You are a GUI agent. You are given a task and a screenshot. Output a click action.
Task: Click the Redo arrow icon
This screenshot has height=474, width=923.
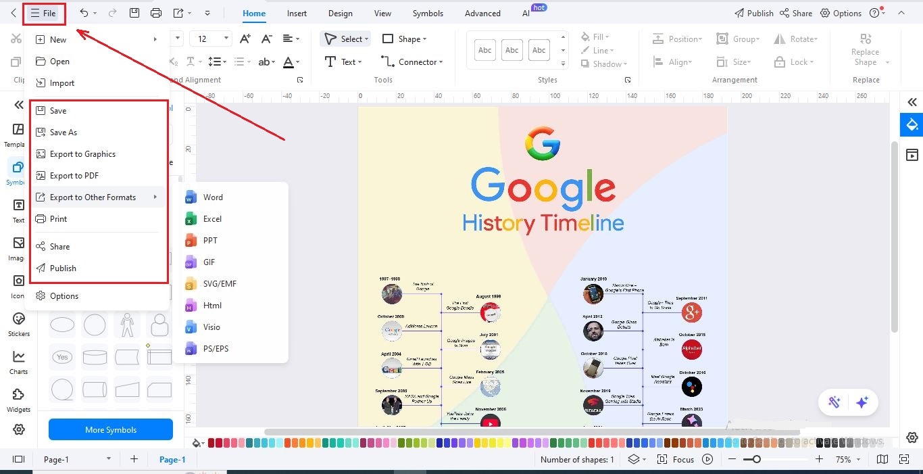pos(112,13)
